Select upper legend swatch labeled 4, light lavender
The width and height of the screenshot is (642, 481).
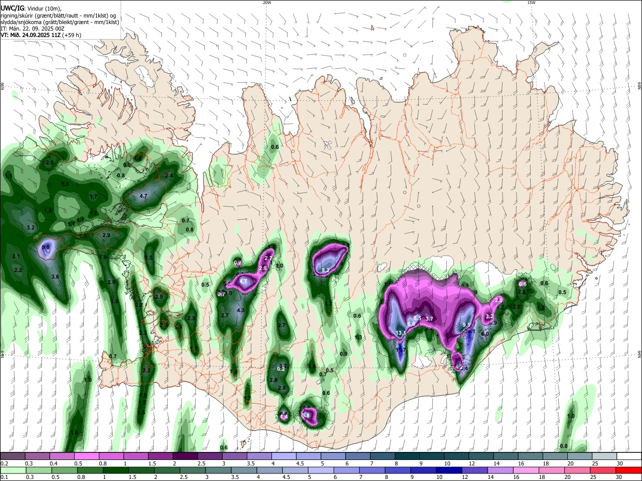(x=284, y=456)
